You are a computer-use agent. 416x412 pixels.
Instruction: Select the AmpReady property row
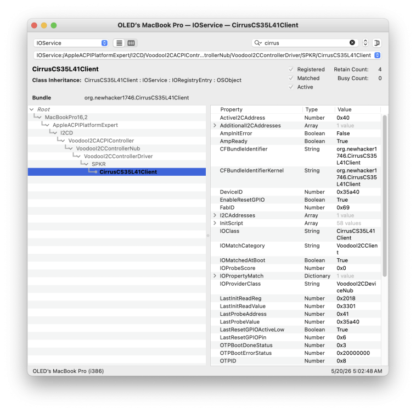coord(296,141)
